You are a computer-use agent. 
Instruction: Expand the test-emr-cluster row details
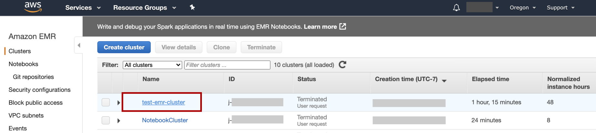click(x=119, y=102)
